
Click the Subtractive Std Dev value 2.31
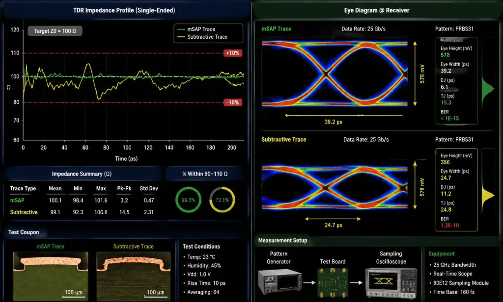(148, 212)
